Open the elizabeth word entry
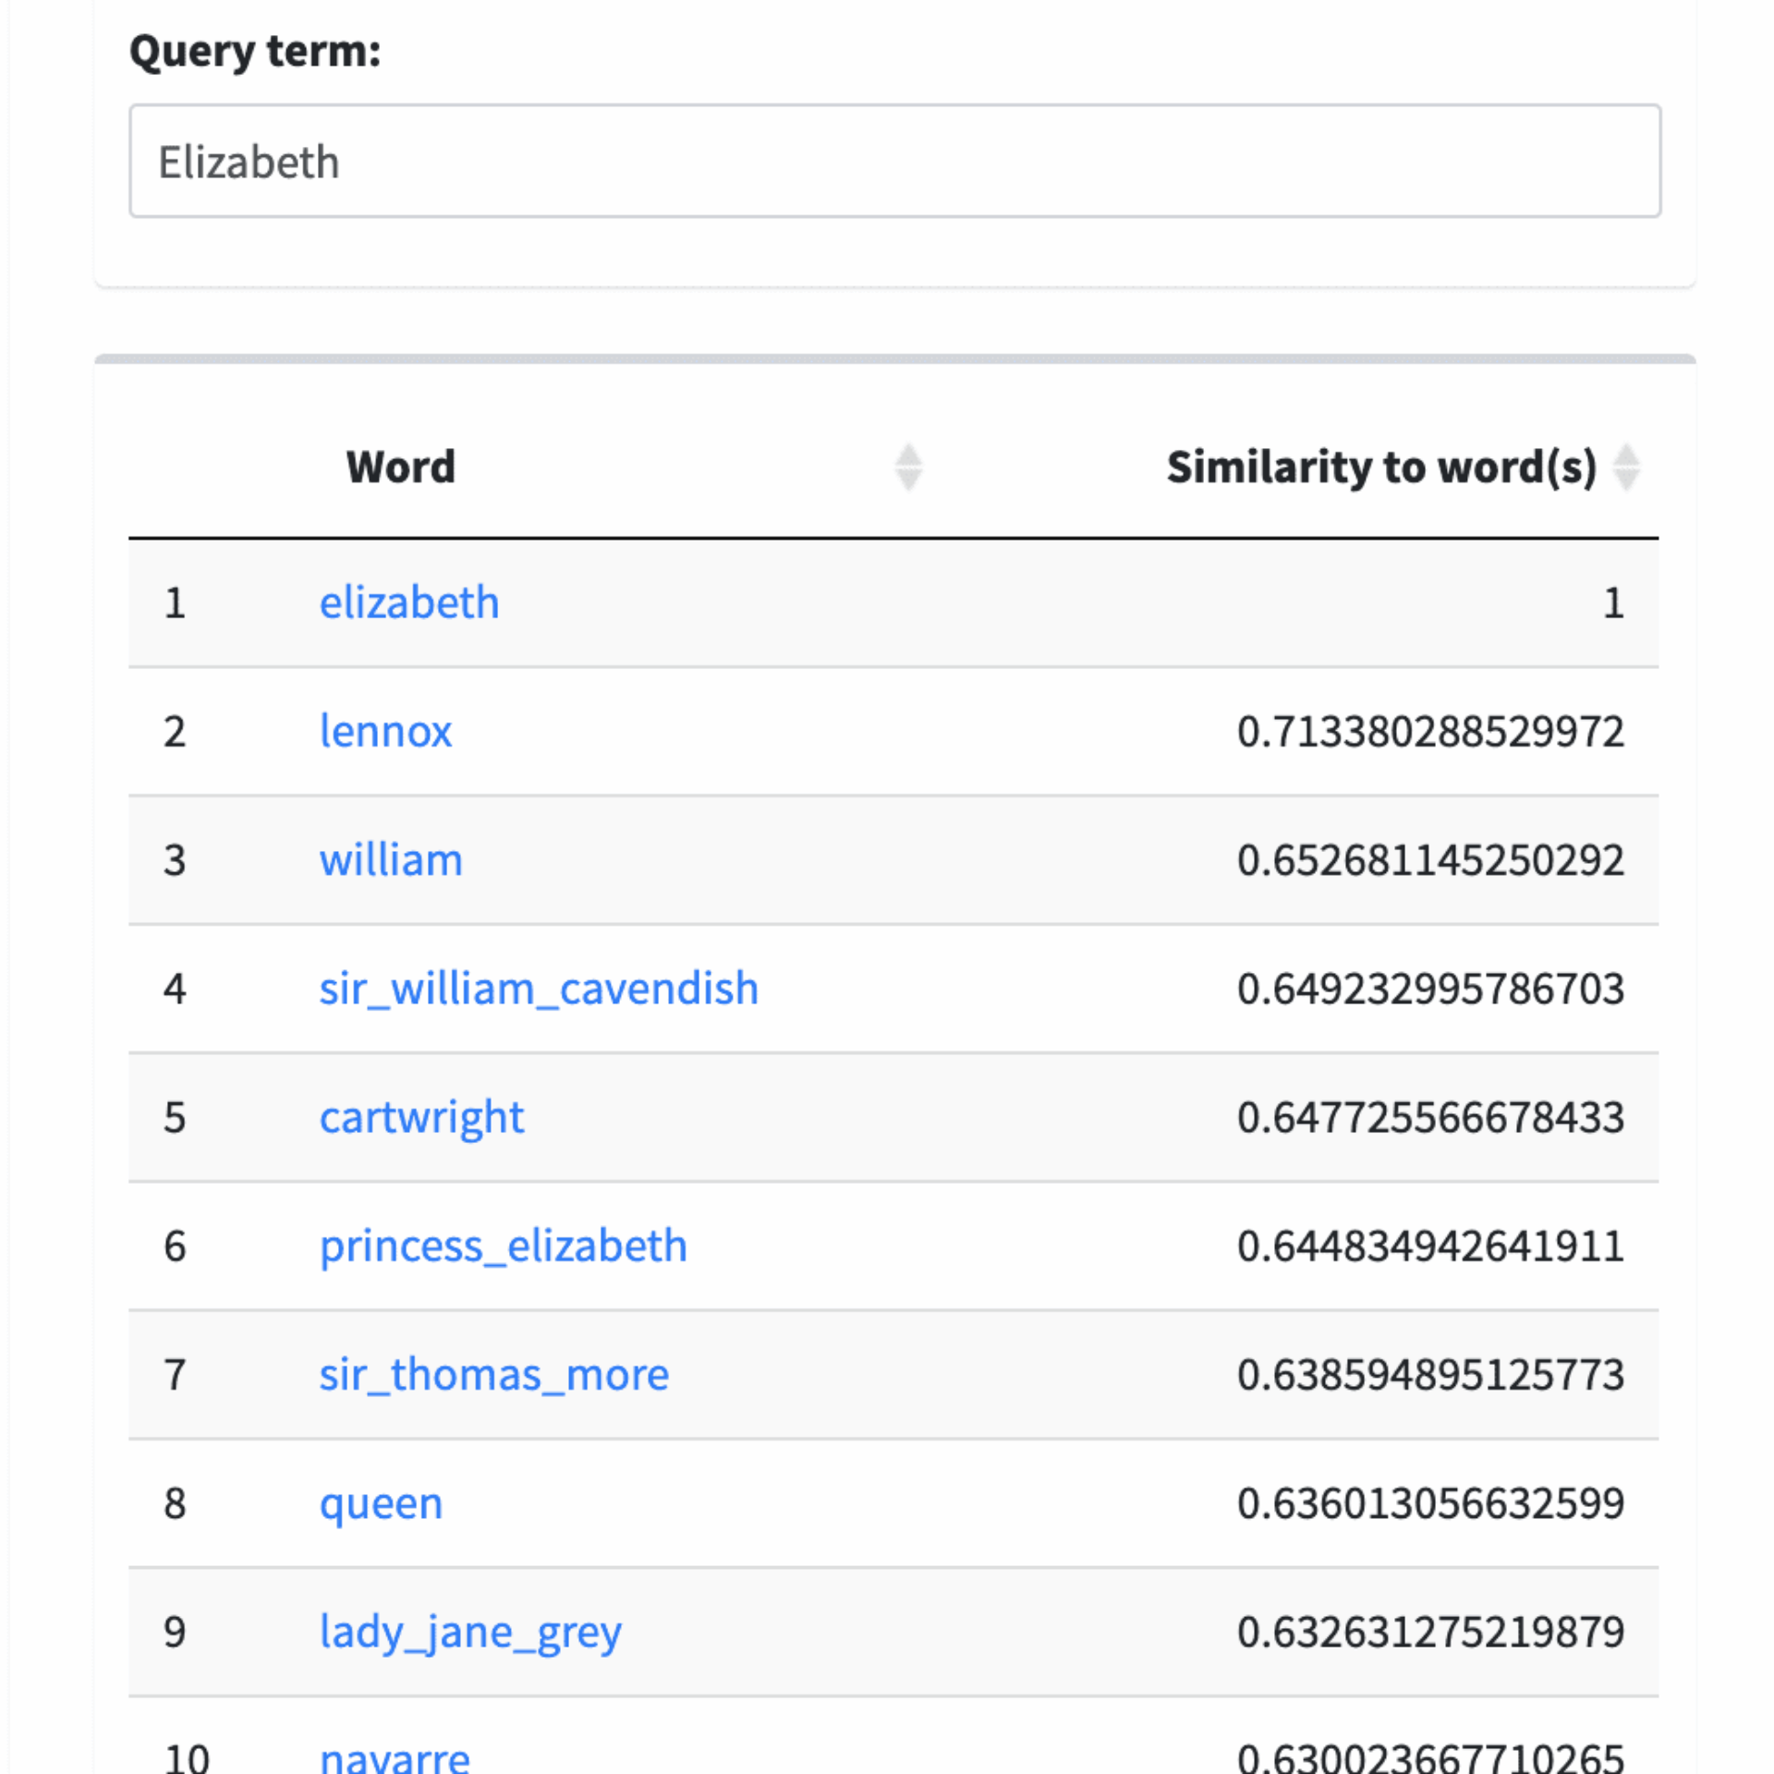 409,601
